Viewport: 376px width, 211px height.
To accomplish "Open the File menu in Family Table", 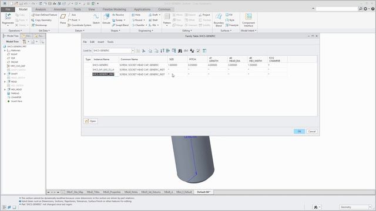I will coord(85,42).
